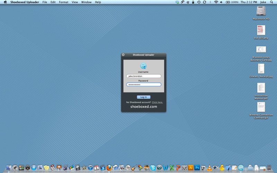This screenshot has height=173, width=277.
Task: Launch Microsoft Word from the Dock
Action: coord(166,167)
